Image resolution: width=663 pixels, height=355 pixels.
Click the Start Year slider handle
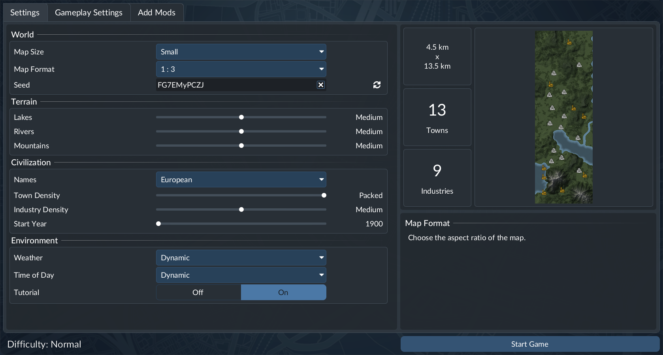point(158,224)
